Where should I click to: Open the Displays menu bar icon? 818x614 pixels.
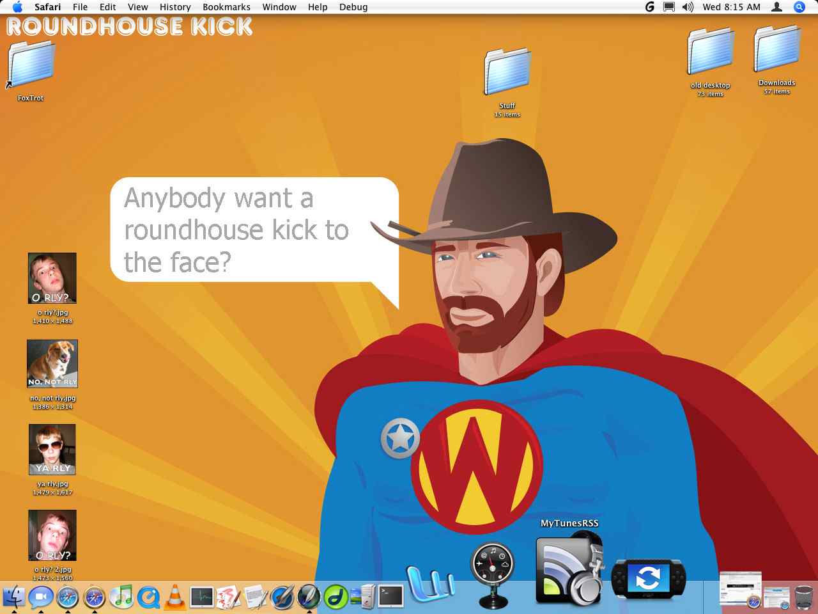point(669,7)
